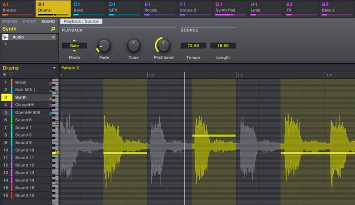Image resolution: width=355 pixels, height=205 pixels.
Task: Add a plugin with the plus icon
Action: [x=5, y=44]
